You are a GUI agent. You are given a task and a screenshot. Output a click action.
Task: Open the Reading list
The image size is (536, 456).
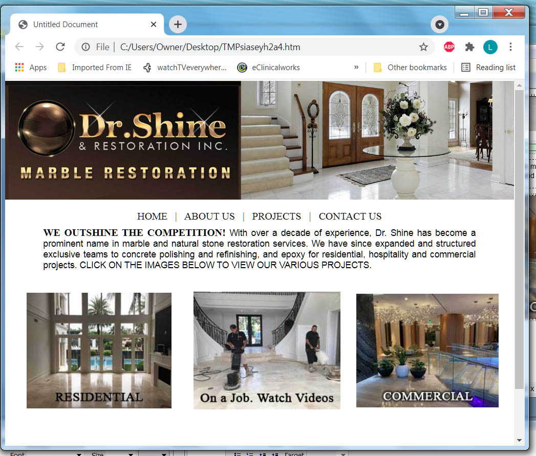488,68
